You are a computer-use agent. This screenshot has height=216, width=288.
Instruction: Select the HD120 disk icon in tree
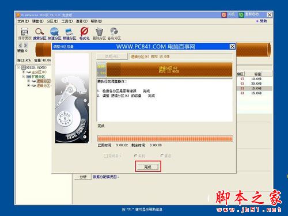tap(24, 67)
